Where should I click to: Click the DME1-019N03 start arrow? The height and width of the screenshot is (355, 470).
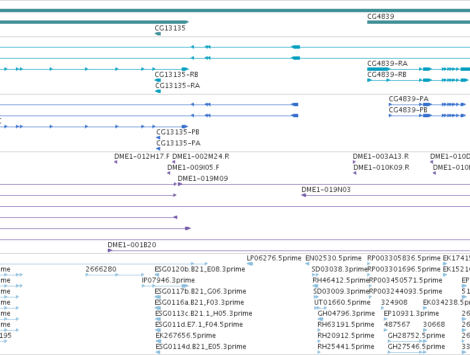pyautogui.click(x=304, y=195)
